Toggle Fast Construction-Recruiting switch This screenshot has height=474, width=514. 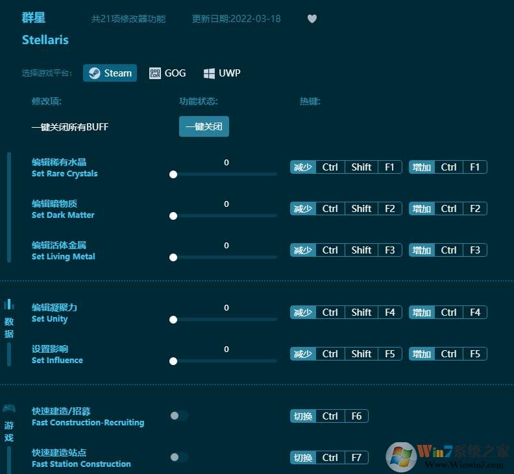pos(179,416)
